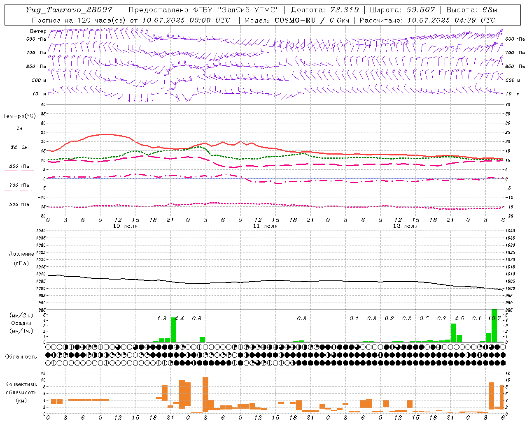Click the red 2м temperature legend line
527x421 pixels.
tap(19, 133)
